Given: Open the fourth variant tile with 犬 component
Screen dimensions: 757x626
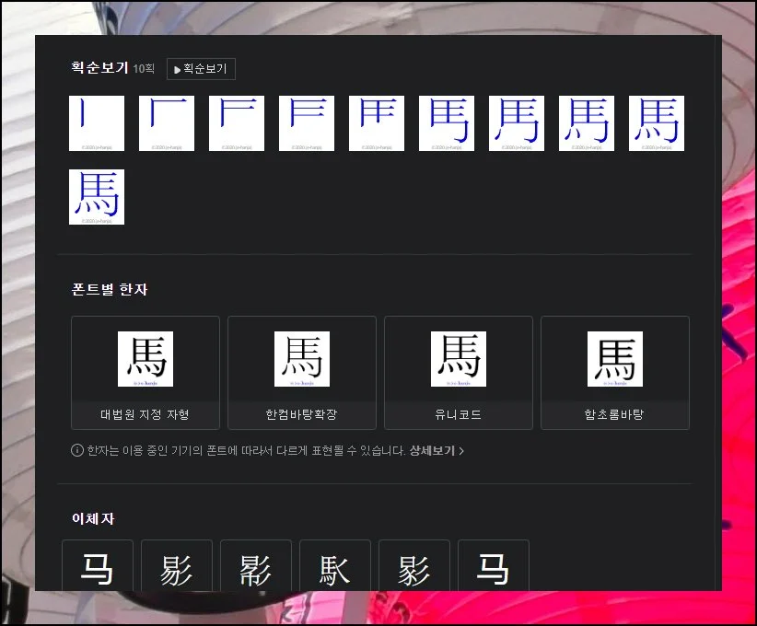Looking at the screenshot, I should (x=335, y=568).
